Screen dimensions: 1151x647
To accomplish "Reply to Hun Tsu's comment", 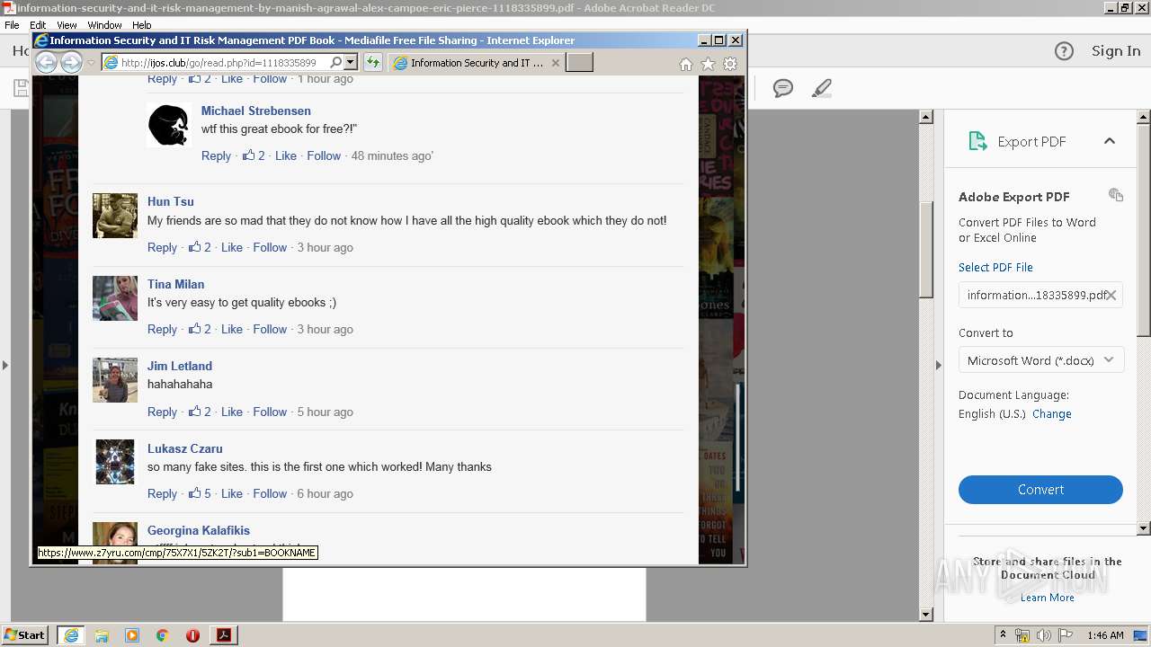I will pyautogui.click(x=162, y=247).
